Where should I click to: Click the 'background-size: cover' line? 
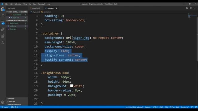coord(65,47)
